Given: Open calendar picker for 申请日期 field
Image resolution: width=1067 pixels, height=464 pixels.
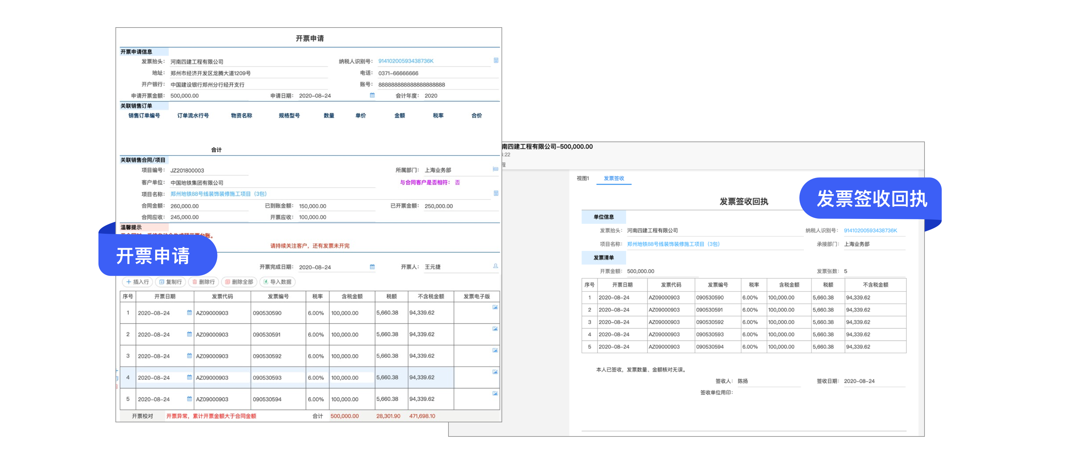Looking at the screenshot, I should (372, 95).
